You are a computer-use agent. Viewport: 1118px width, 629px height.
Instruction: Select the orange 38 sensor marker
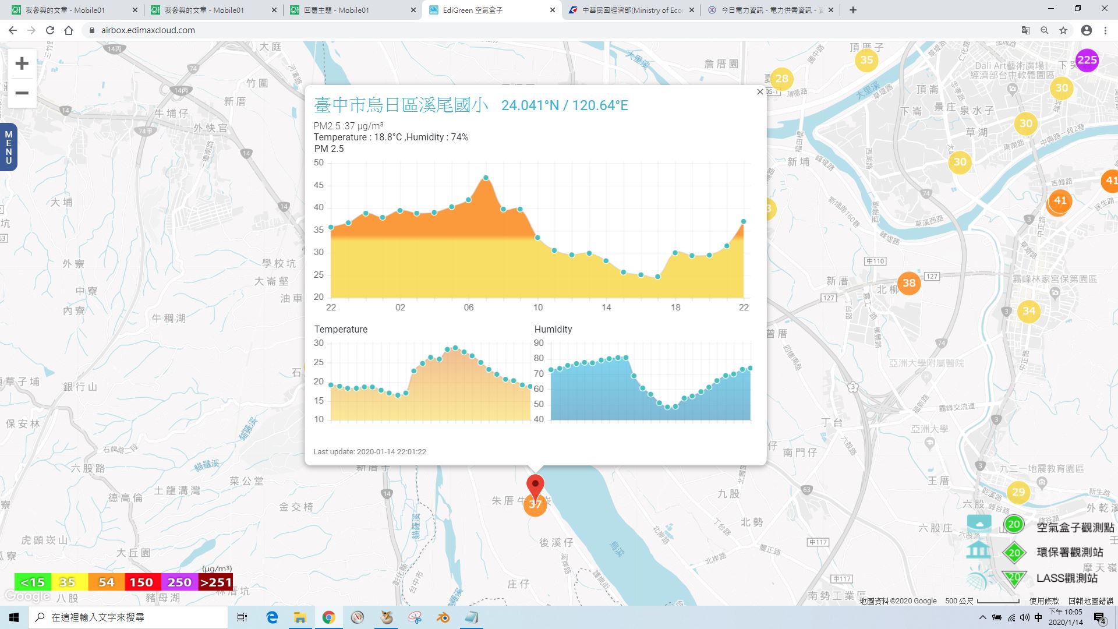point(909,283)
